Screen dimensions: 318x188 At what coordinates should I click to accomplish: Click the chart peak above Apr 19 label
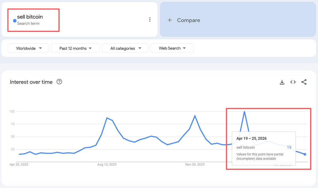[x=244, y=112]
